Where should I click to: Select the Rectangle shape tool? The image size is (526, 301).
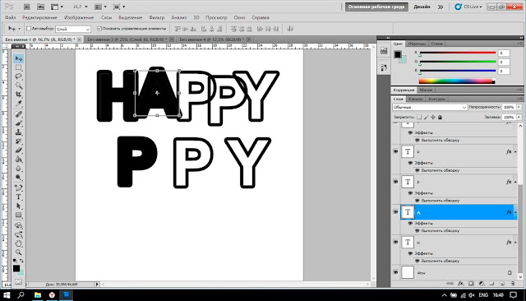coord(18,215)
